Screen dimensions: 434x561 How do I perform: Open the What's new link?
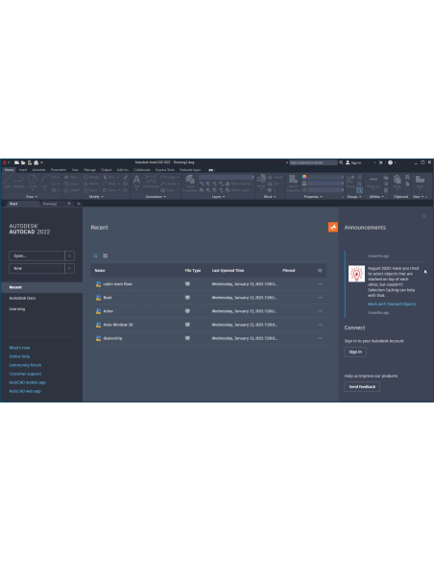[x=19, y=348]
